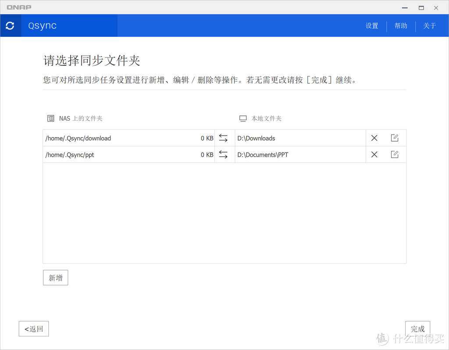Delete the D:\Downloads sync pair via X icon
This screenshot has width=449, height=350.
tap(374, 138)
